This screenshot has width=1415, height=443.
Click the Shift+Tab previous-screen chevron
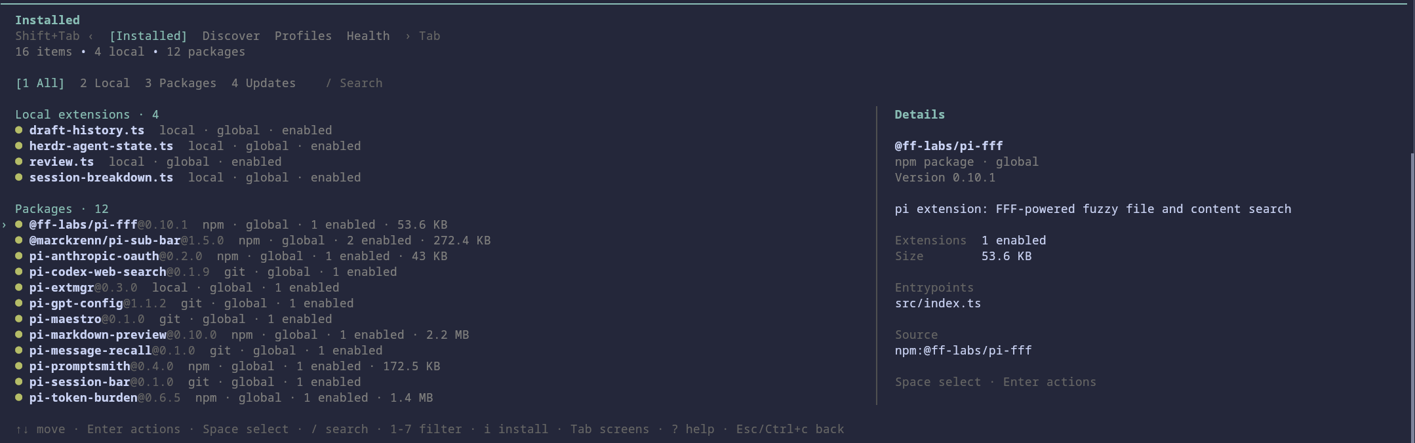coord(90,36)
